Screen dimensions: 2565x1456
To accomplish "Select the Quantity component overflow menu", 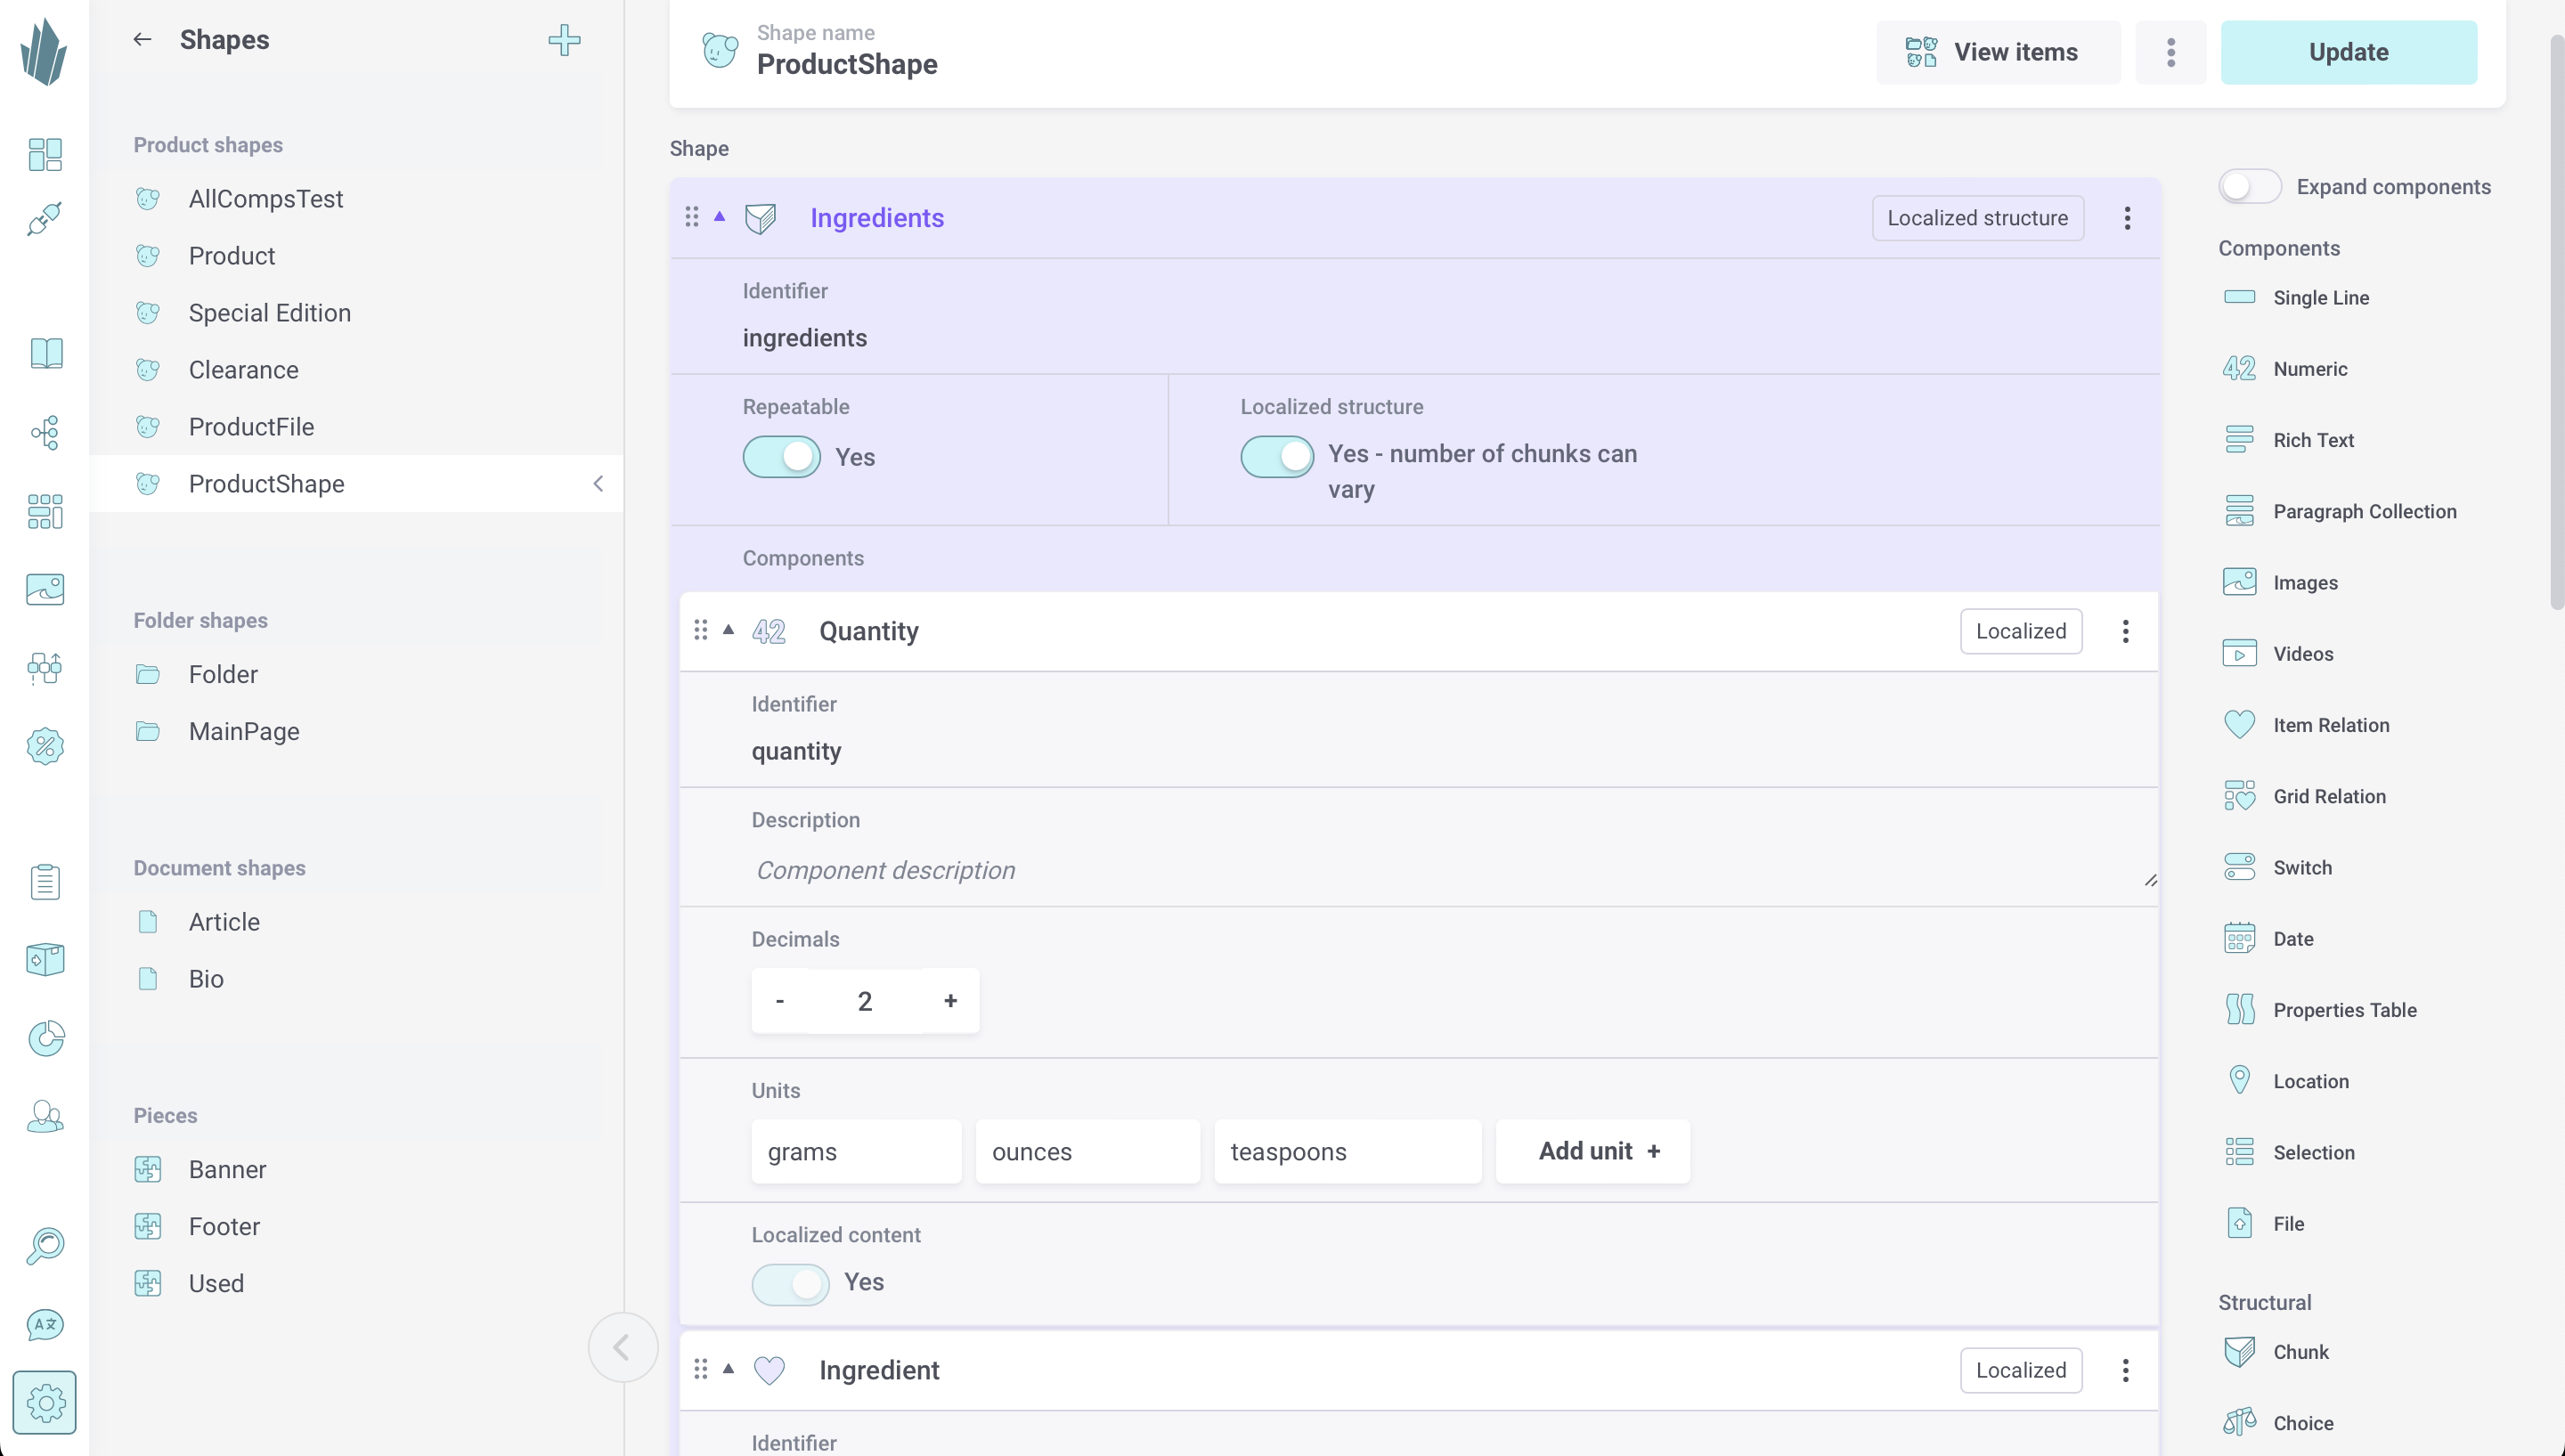I will click(x=2126, y=630).
